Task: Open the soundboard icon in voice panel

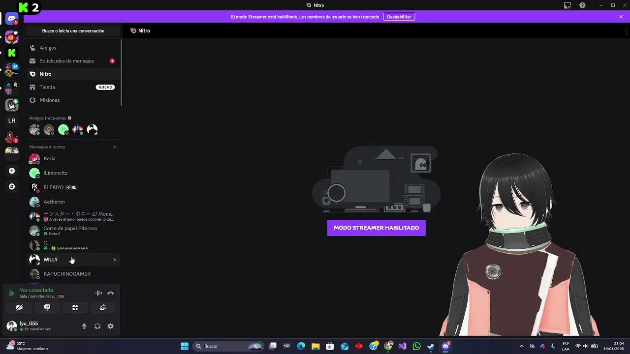Action: point(103,307)
